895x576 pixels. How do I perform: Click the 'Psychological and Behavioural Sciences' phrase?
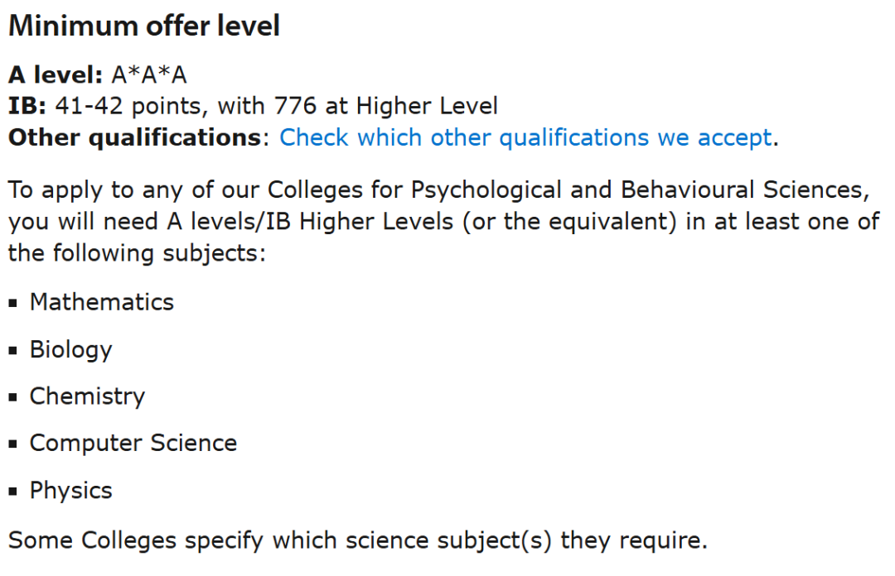[639, 190]
